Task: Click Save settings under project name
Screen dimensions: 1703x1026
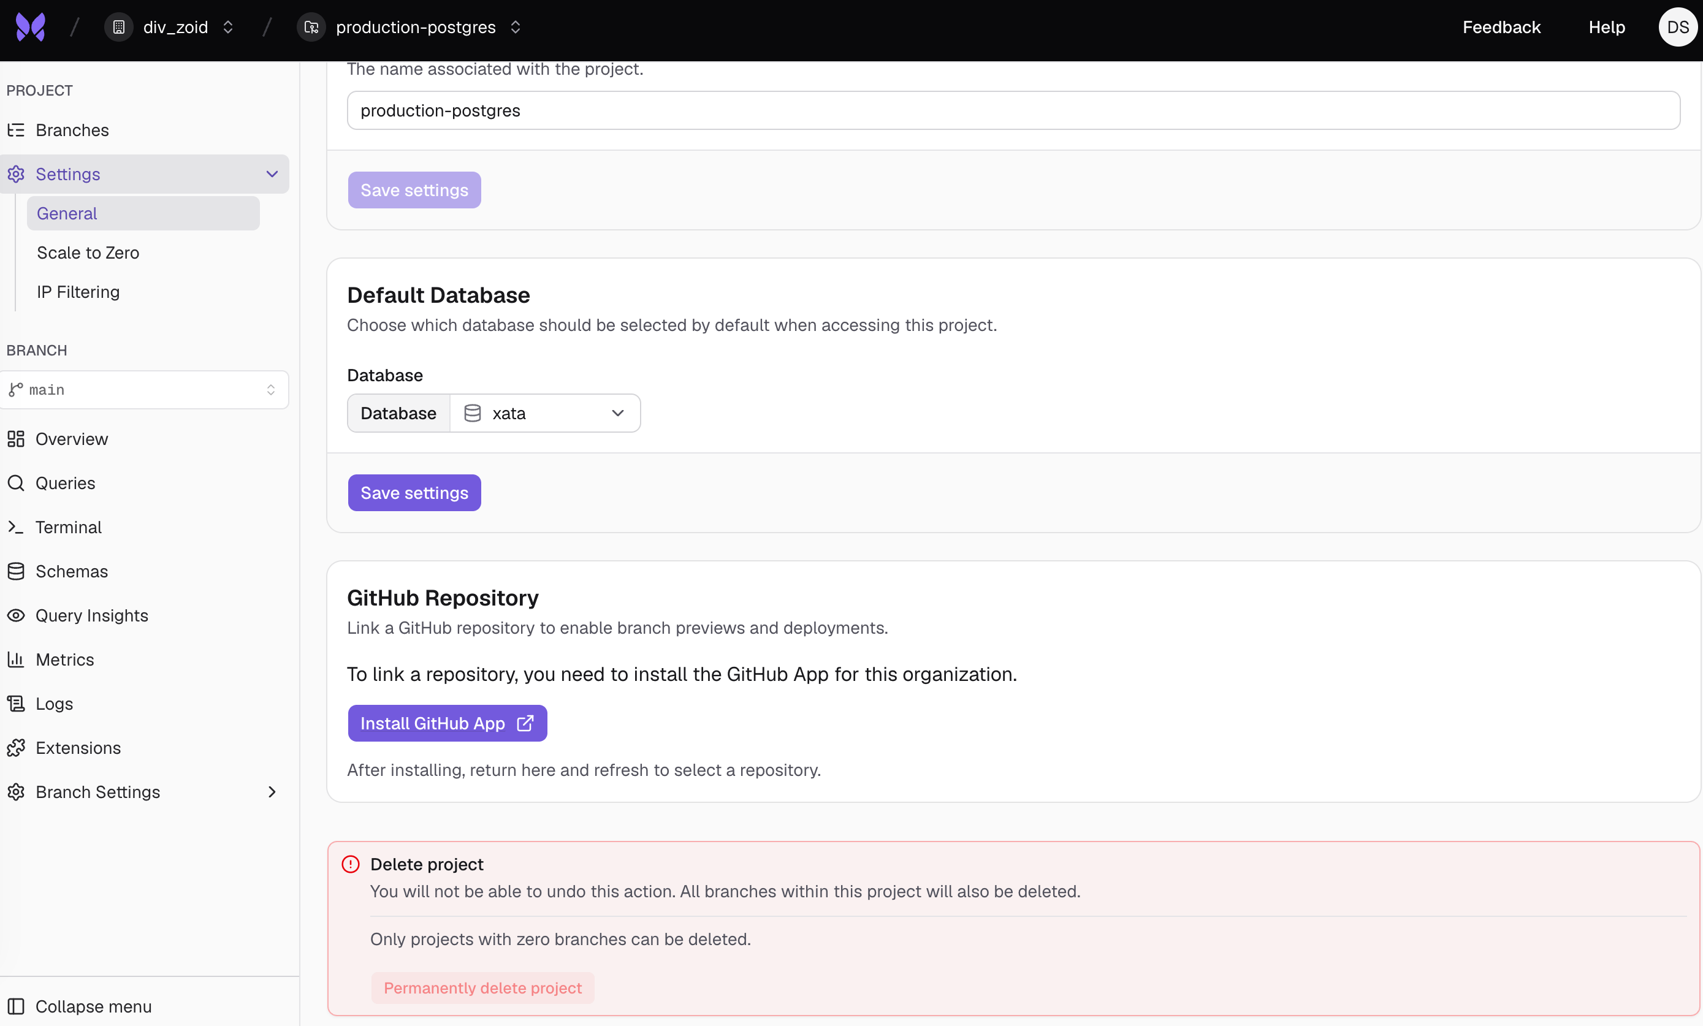Action: (414, 190)
